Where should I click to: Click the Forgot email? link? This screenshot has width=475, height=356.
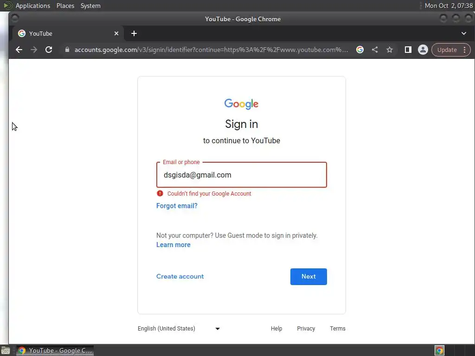(177, 206)
